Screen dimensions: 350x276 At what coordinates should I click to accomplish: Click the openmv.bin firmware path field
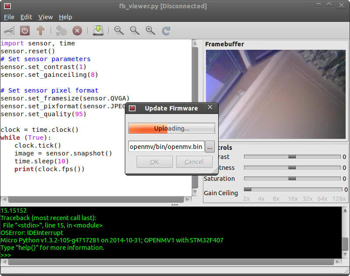coord(166,147)
